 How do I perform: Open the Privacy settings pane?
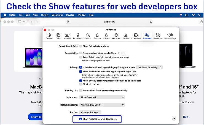tap(107, 36)
